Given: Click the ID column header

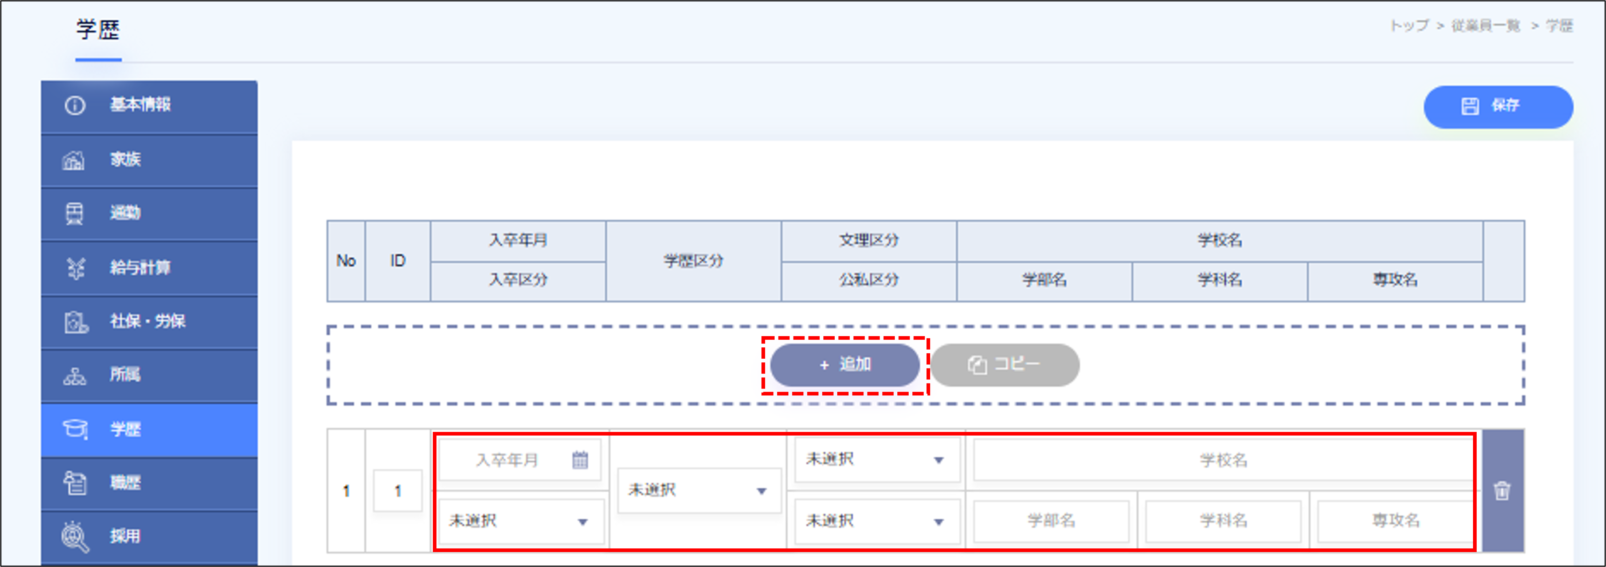Looking at the screenshot, I should [398, 261].
